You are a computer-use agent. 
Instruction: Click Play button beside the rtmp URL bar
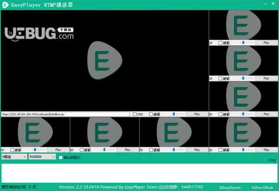(197, 114)
